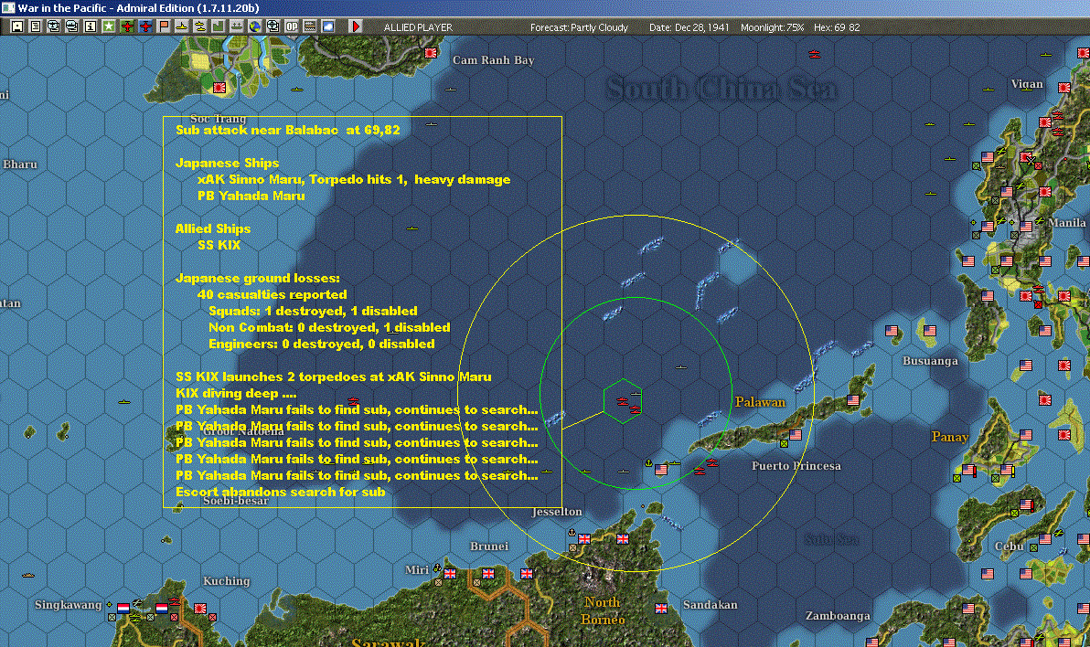The width and height of the screenshot is (1090, 647).
Task: Open the cloud weather icon
Action: point(328,27)
